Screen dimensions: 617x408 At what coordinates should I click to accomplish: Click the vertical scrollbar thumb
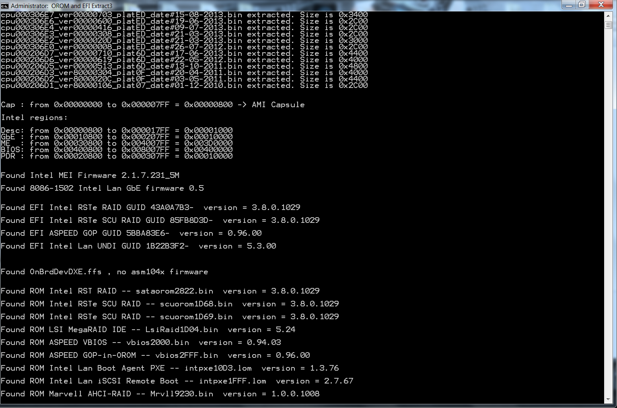click(608, 25)
